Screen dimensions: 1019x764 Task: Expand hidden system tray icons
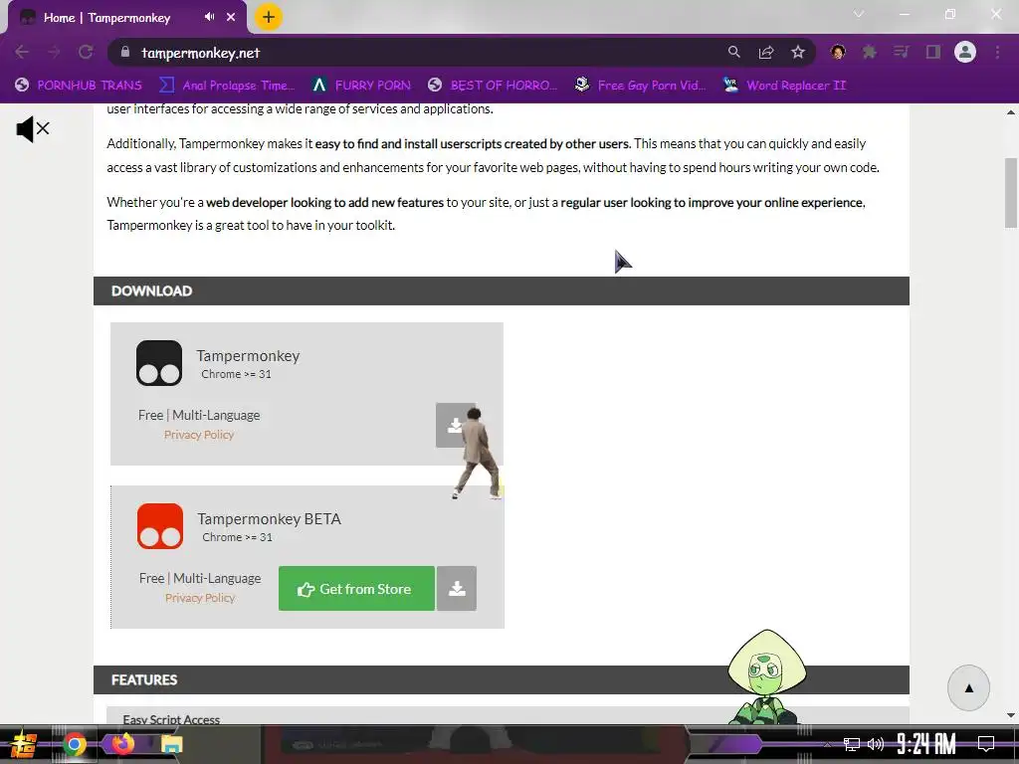pyautogui.click(x=827, y=744)
